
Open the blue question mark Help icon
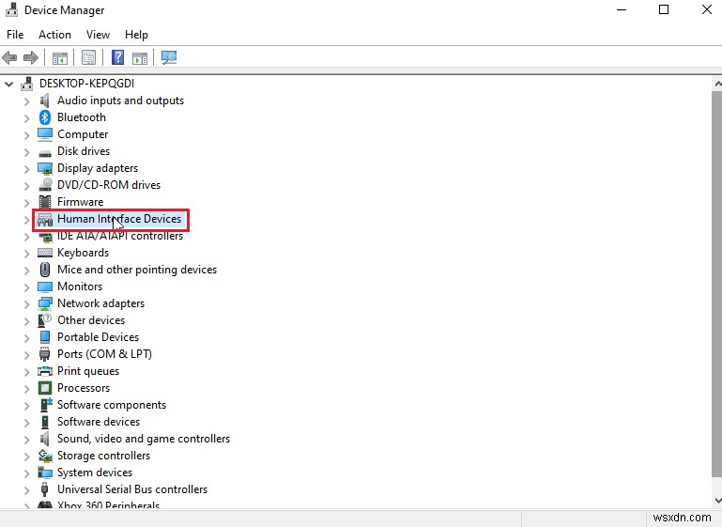(118, 57)
